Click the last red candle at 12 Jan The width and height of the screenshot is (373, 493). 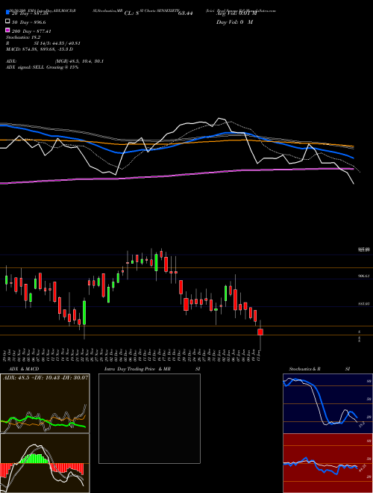pos(260,332)
